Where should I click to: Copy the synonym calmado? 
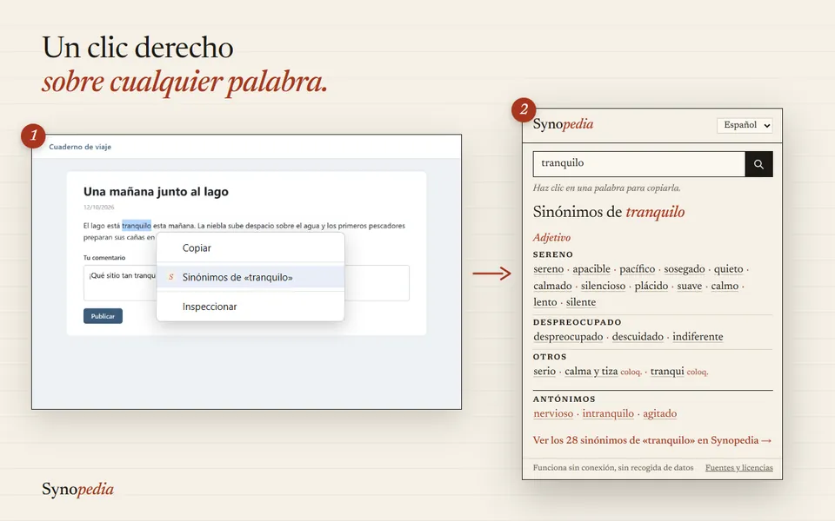coord(553,286)
